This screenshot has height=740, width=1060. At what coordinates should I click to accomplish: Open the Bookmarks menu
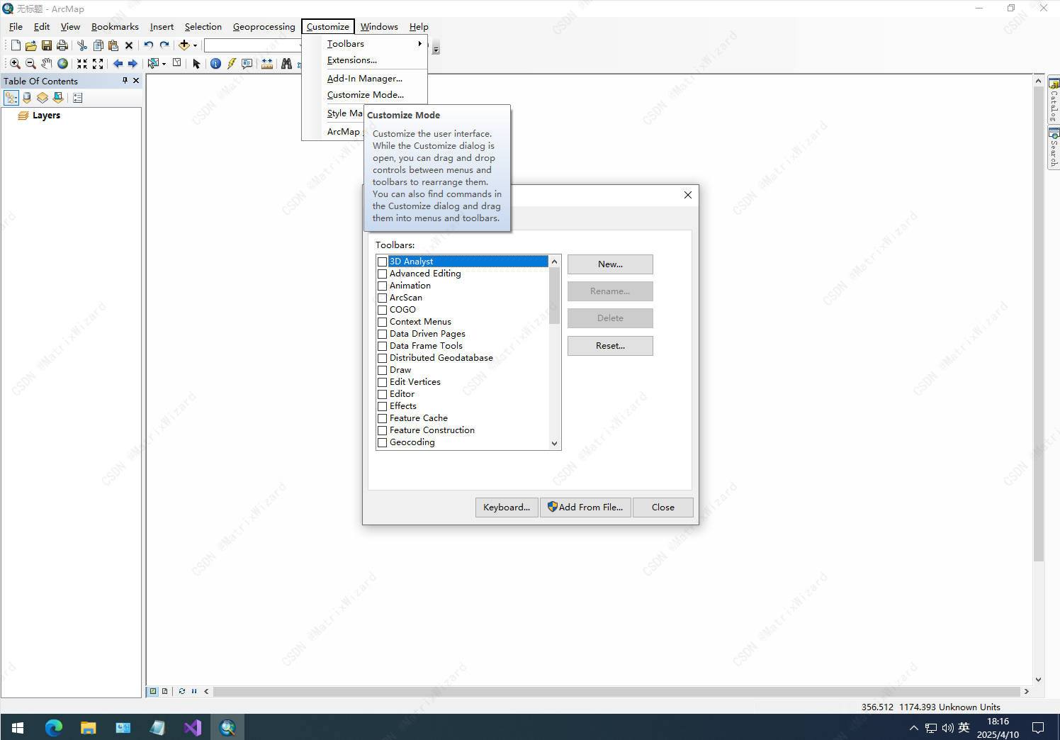115,27
